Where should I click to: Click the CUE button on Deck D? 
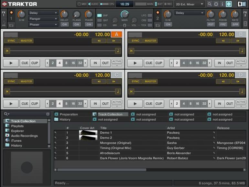149,104
